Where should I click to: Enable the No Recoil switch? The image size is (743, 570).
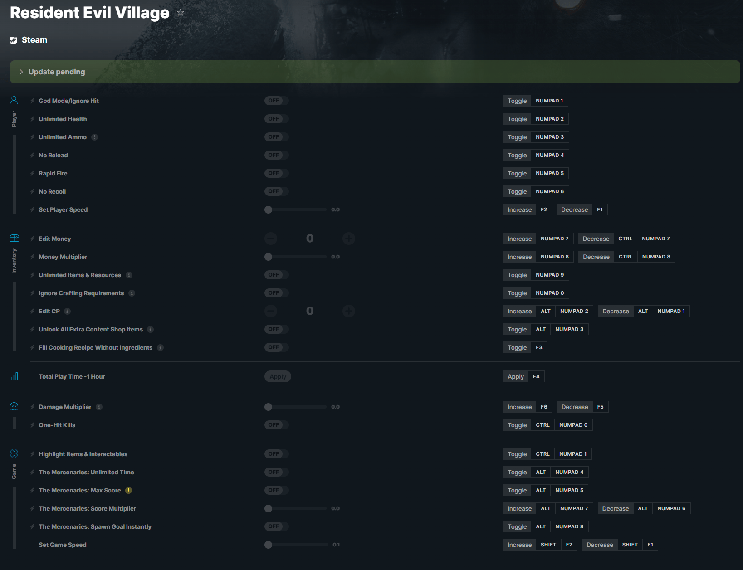(x=277, y=191)
